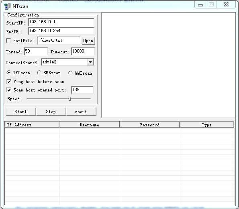Select the WMIscan radio button
Screen dimensions: 239x209
point(70,73)
